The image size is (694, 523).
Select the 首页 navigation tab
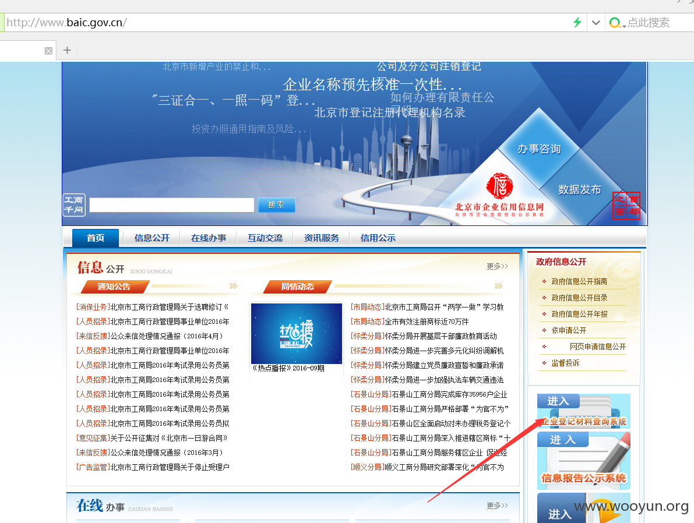click(x=96, y=238)
